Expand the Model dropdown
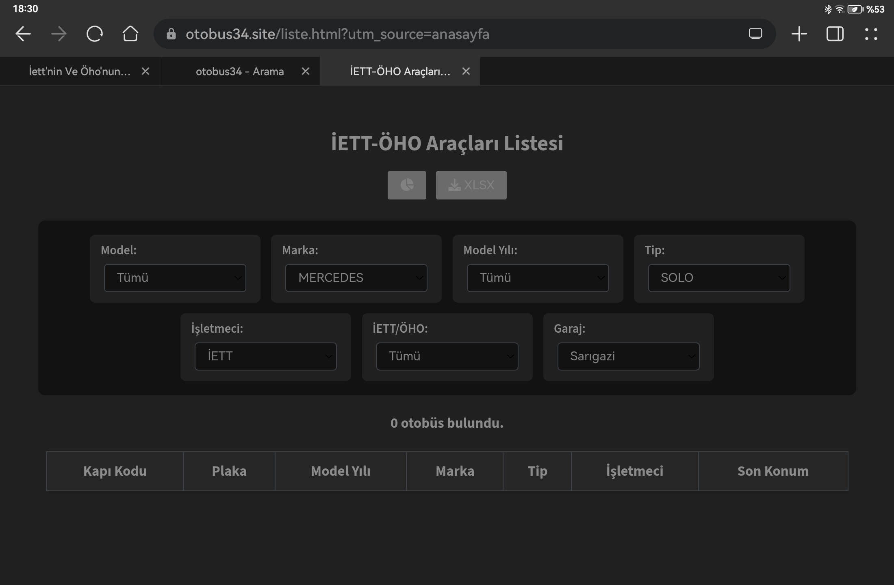Image resolution: width=894 pixels, height=585 pixels. (x=175, y=278)
